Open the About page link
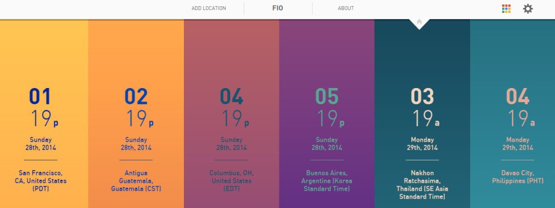Viewport: 555px width, 208px height. coord(346,8)
